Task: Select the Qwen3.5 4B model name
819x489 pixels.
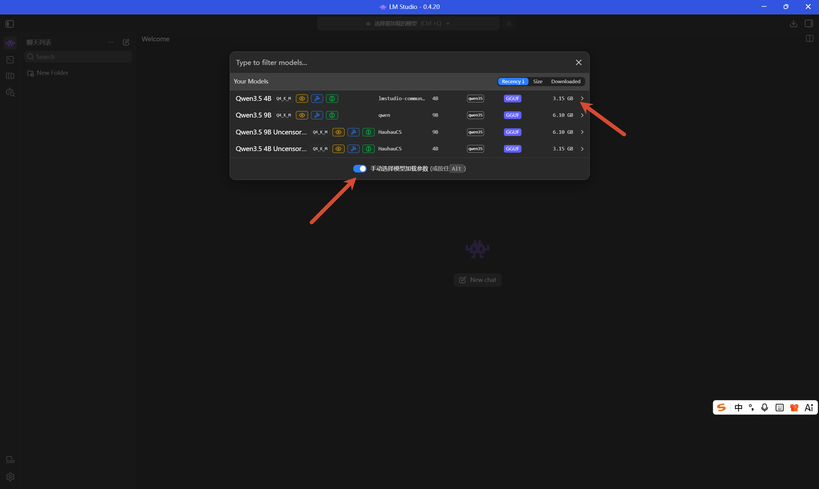Action: pos(253,99)
